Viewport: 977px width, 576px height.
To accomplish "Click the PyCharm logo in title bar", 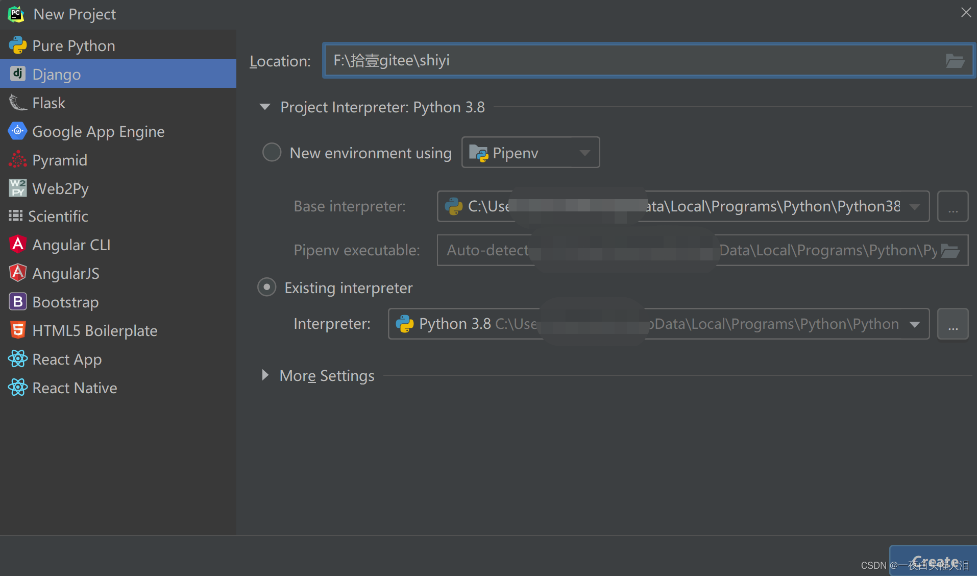I will click(16, 14).
